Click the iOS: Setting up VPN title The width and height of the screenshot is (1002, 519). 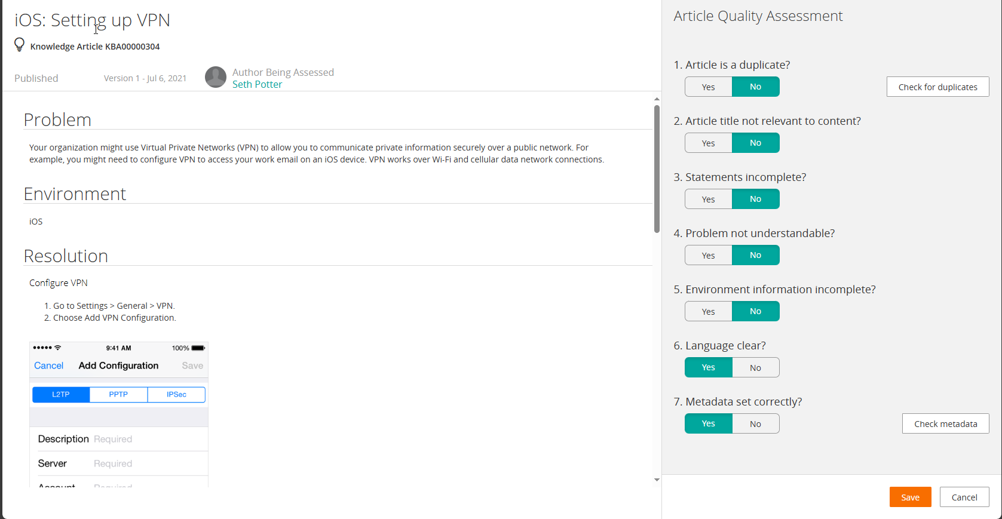tap(93, 20)
